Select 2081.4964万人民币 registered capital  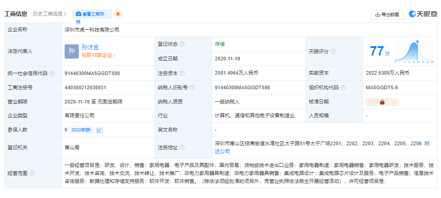[x=237, y=73]
